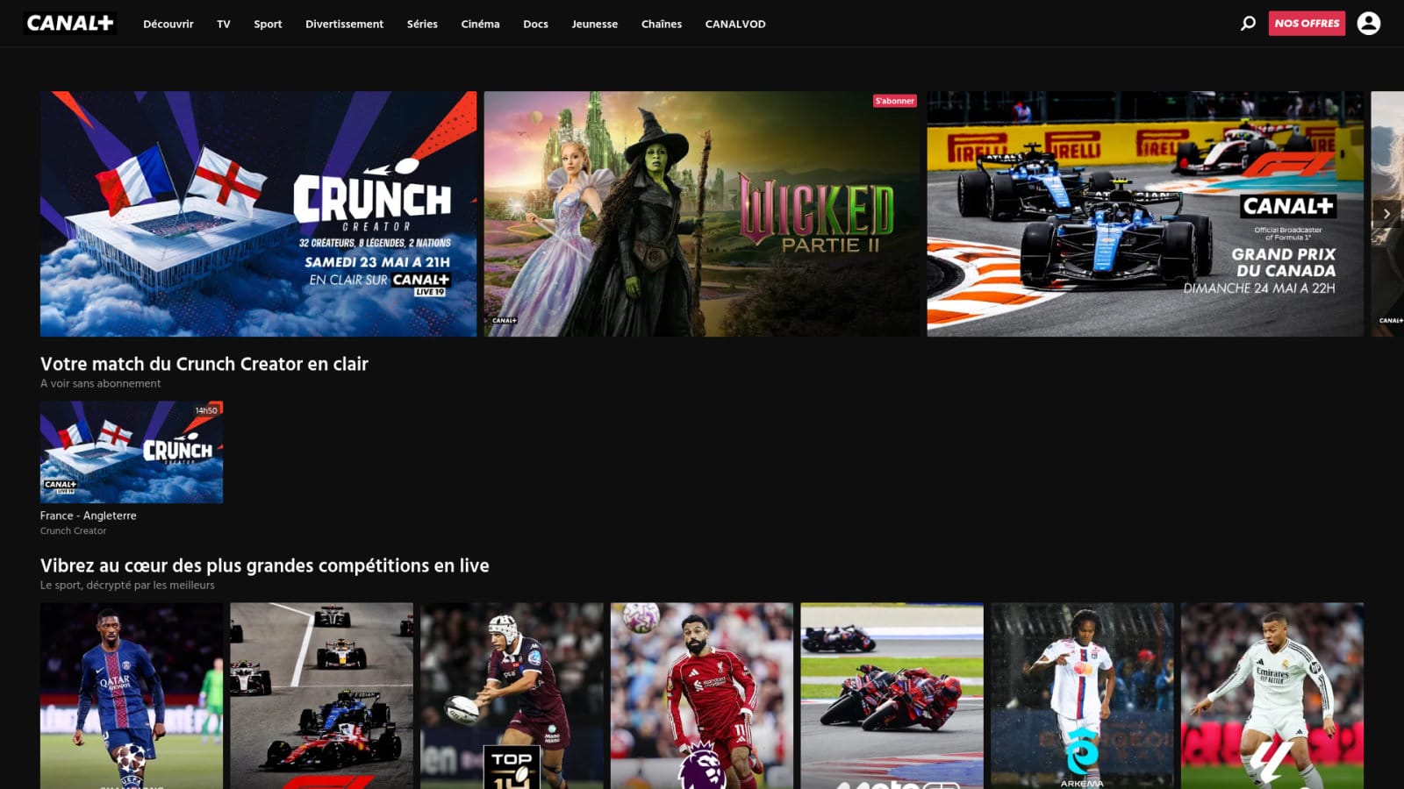Screen dimensions: 1404x789
Task: Click the NOS OFFRES button
Action: click(x=1307, y=24)
